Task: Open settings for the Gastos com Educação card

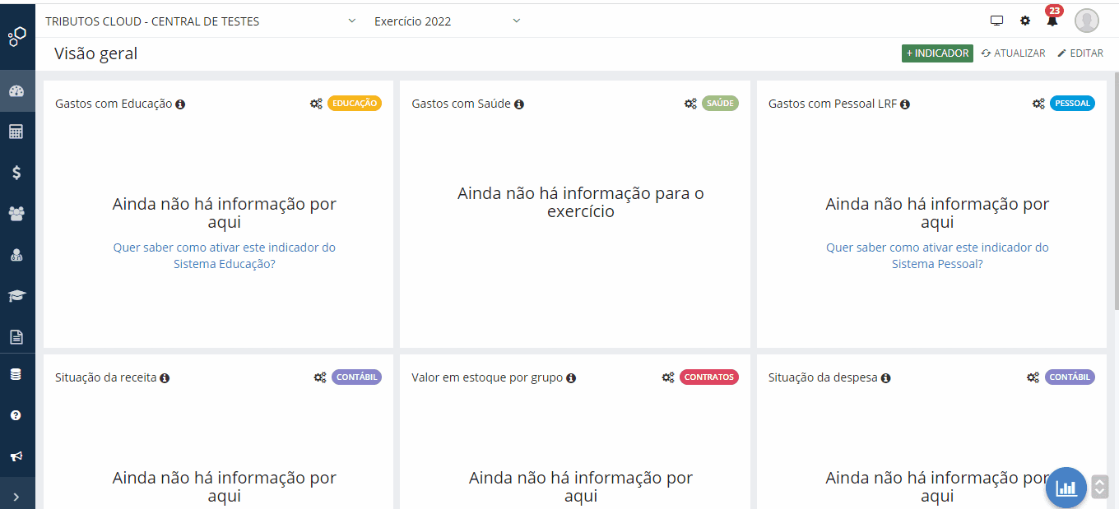Action: 316,103
